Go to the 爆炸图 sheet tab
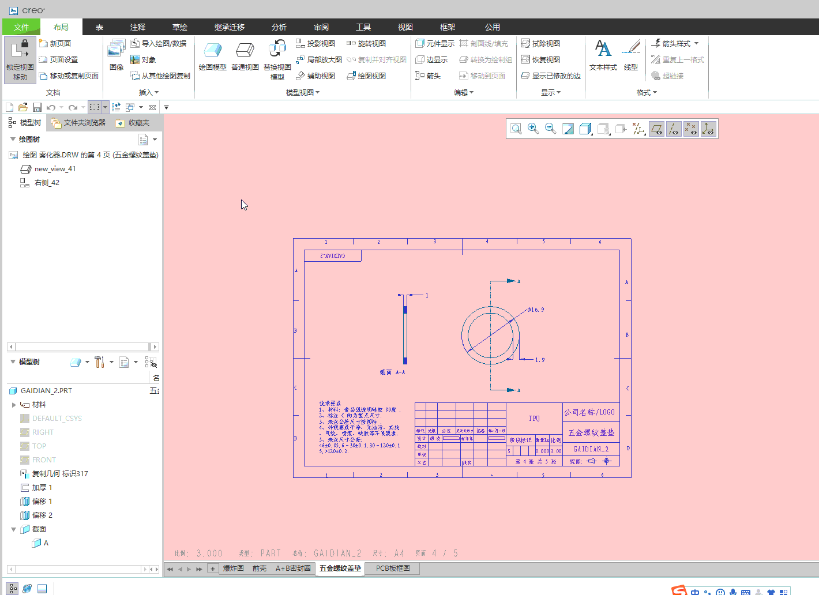 click(234, 568)
